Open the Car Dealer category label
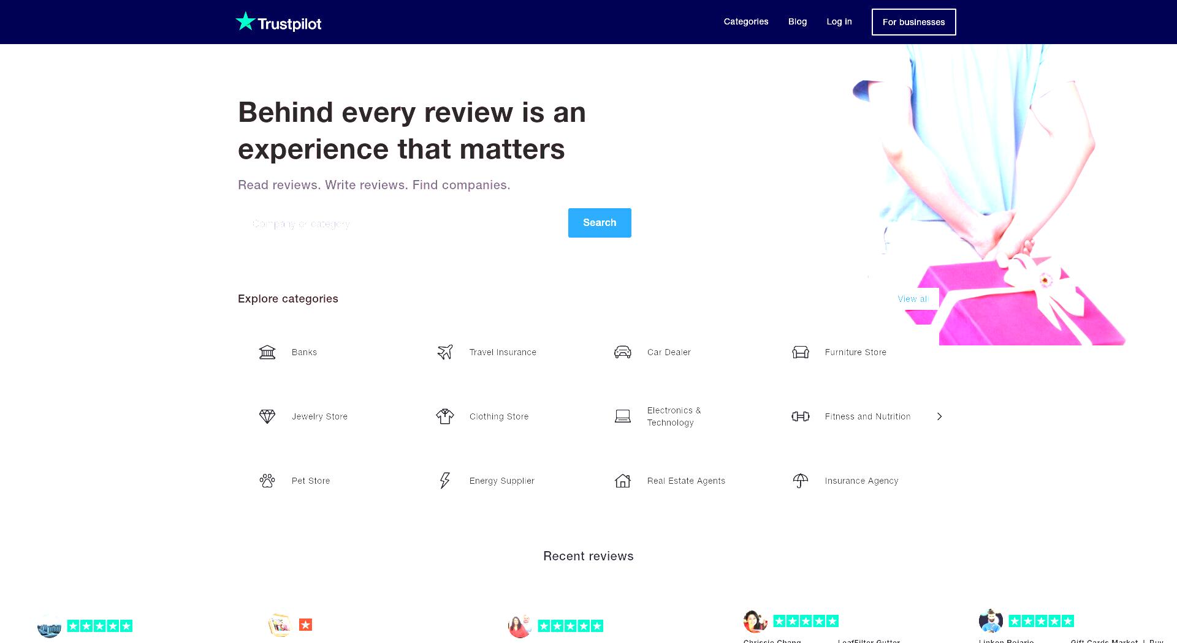This screenshot has width=1177, height=643. coord(669,352)
